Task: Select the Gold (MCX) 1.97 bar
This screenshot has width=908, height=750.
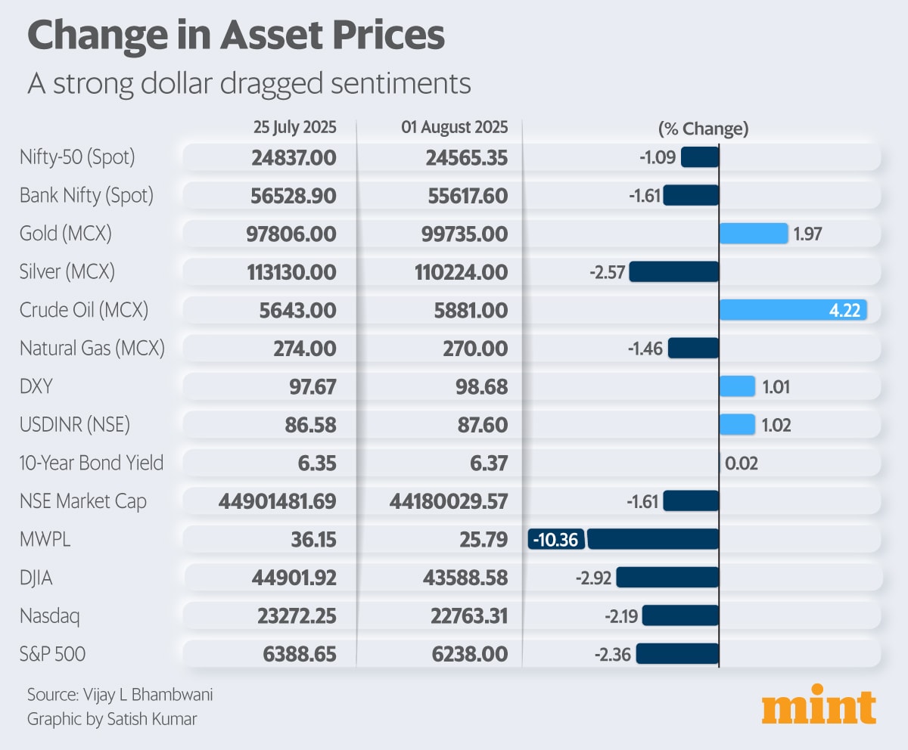Action: [753, 234]
